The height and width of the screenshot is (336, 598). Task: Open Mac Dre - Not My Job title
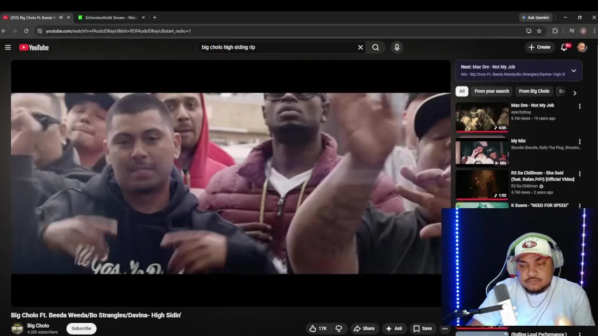coord(533,105)
